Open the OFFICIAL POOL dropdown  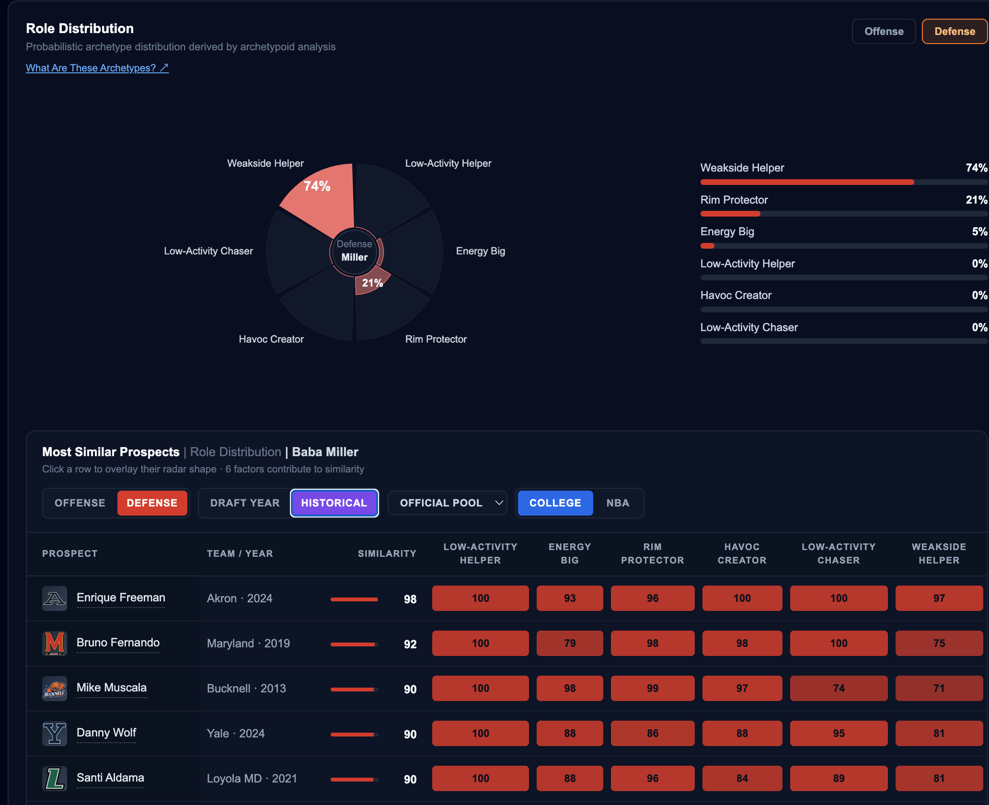[x=448, y=503]
